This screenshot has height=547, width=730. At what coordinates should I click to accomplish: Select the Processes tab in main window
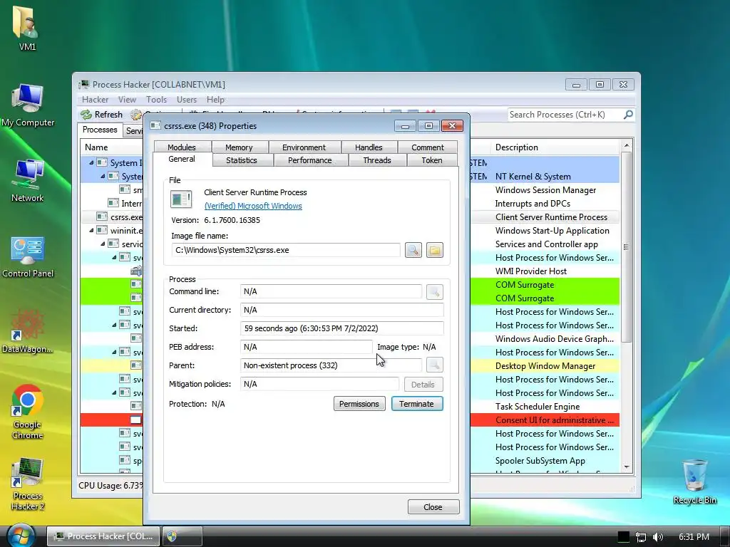[100, 130]
